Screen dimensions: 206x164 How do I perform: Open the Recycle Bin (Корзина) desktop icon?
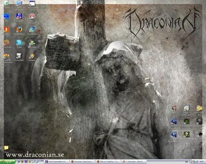[6, 3]
